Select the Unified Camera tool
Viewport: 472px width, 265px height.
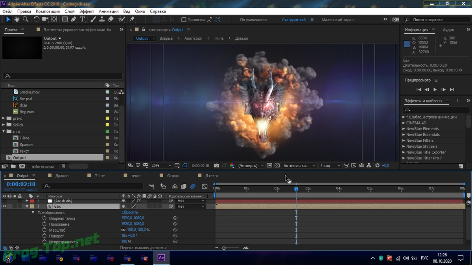point(45,19)
